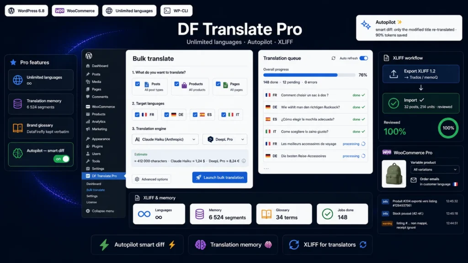Click the WordPress 6.8 badge
Image resolution: width=468 pixels, height=263 pixels.
pyautogui.click(x=26, y=11)
